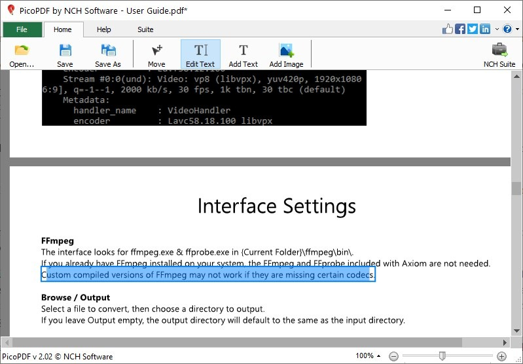Click the terminal output image in the document
The image size is (523, 364).
pos(204,98)
